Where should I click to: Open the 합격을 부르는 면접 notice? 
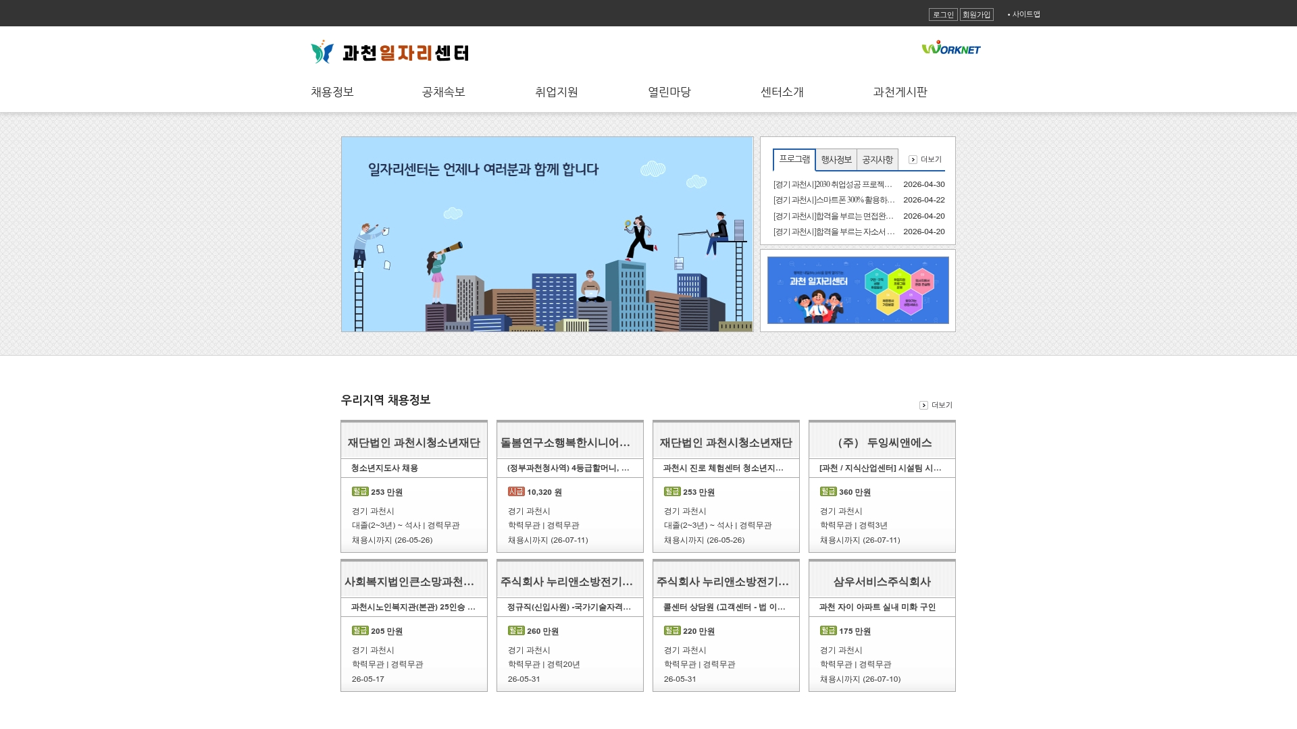834,216
